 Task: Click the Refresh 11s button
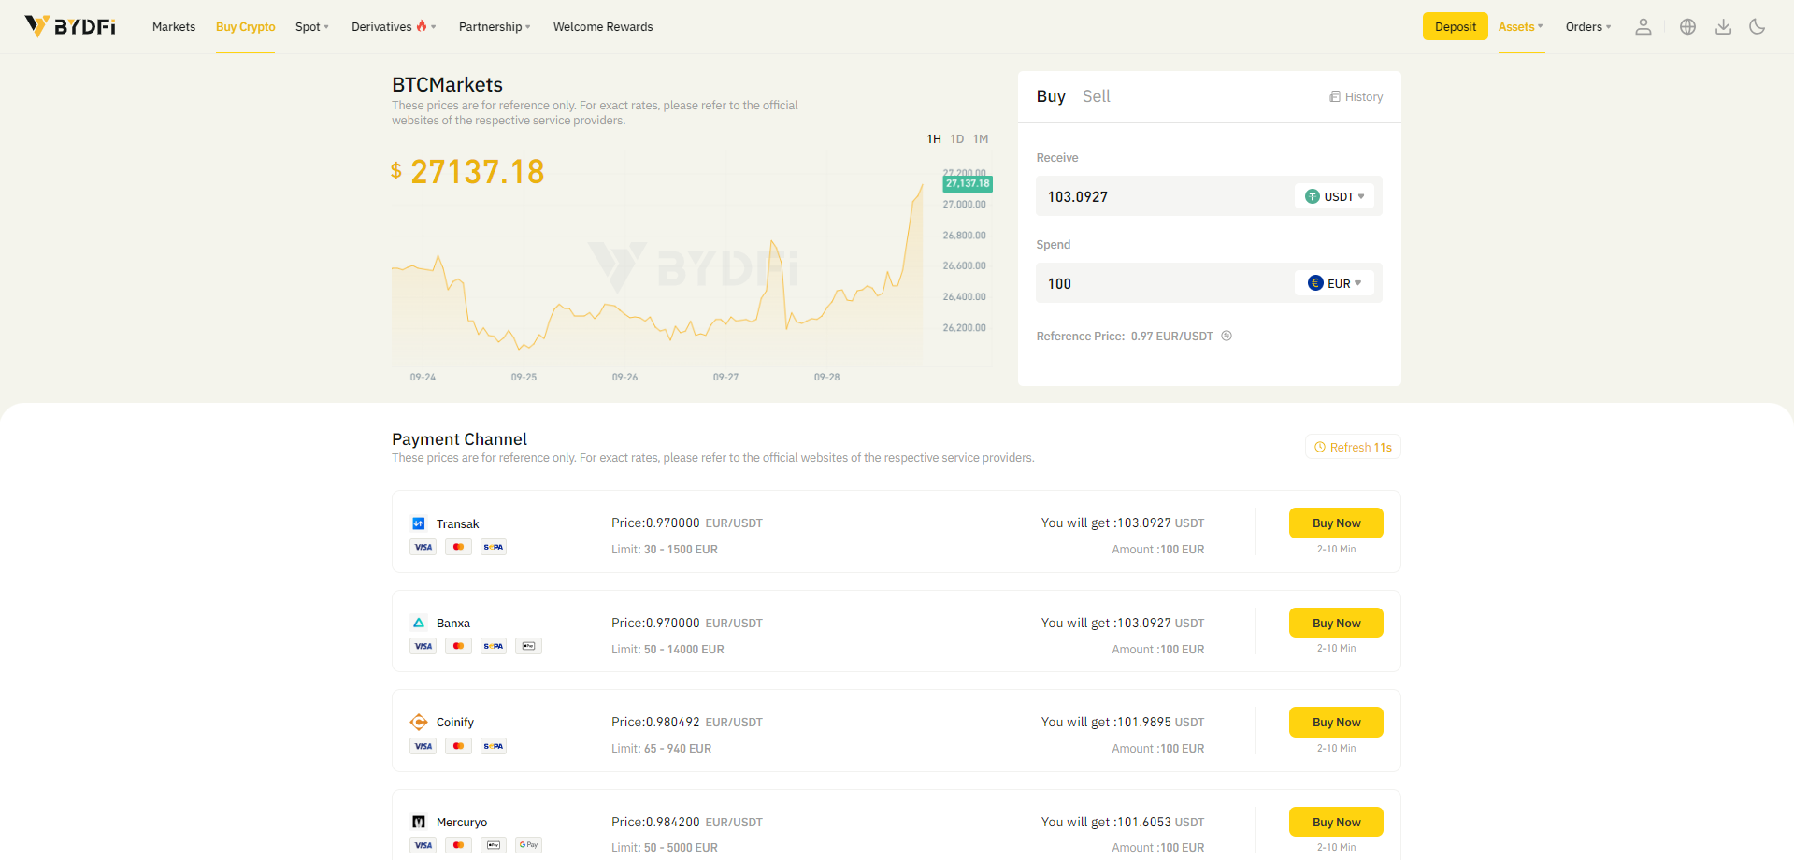[x=1353, y=447]
